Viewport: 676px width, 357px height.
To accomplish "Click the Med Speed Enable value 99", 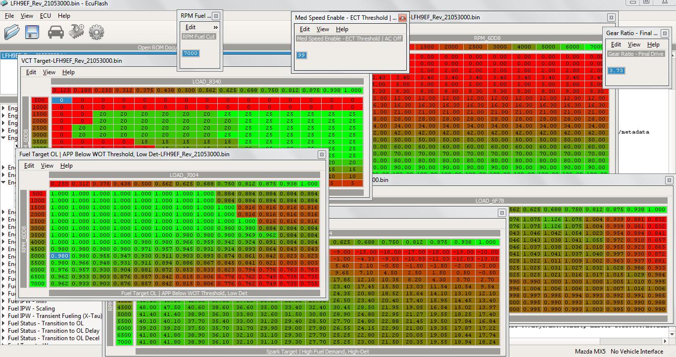I will (x=301, y=55).
